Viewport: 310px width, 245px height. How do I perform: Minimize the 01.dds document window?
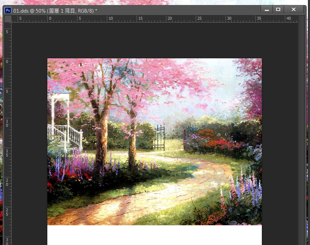267,10
